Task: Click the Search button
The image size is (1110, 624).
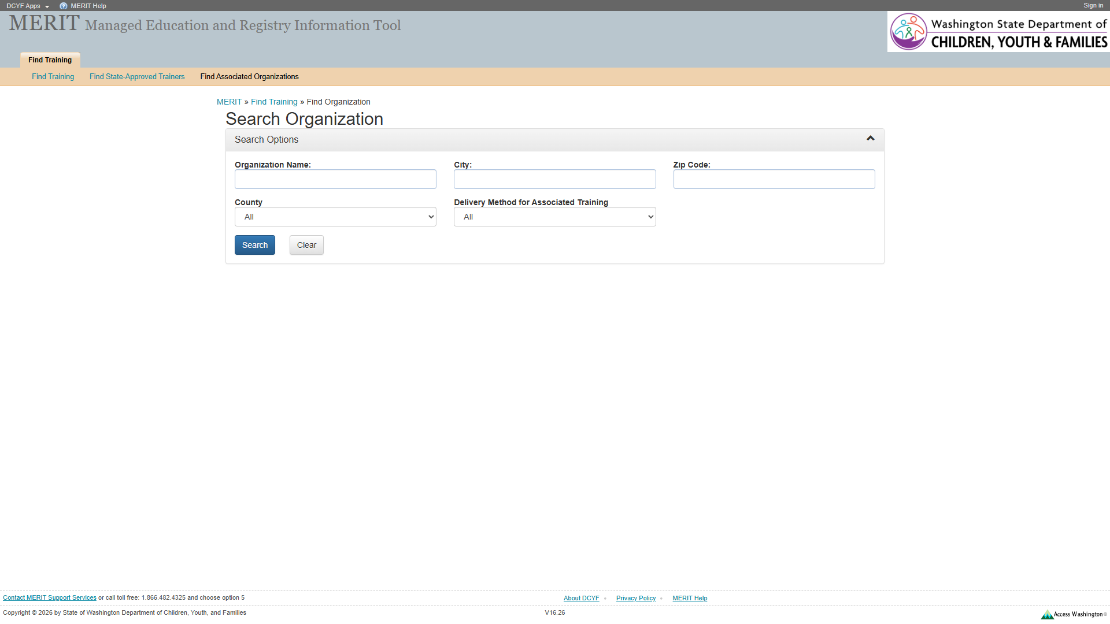Action: pyautogui.click(x=254, y=245)
